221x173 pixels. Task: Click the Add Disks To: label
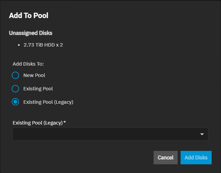point(28,64)
